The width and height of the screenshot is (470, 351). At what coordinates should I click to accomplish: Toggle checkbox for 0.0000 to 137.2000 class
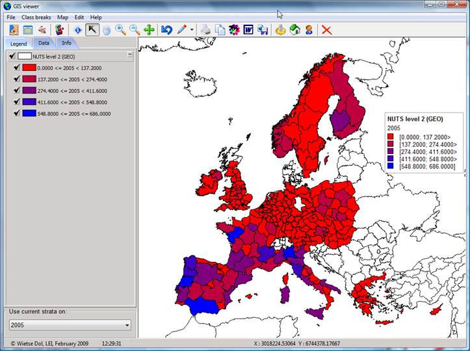click(x=17, y=67)
